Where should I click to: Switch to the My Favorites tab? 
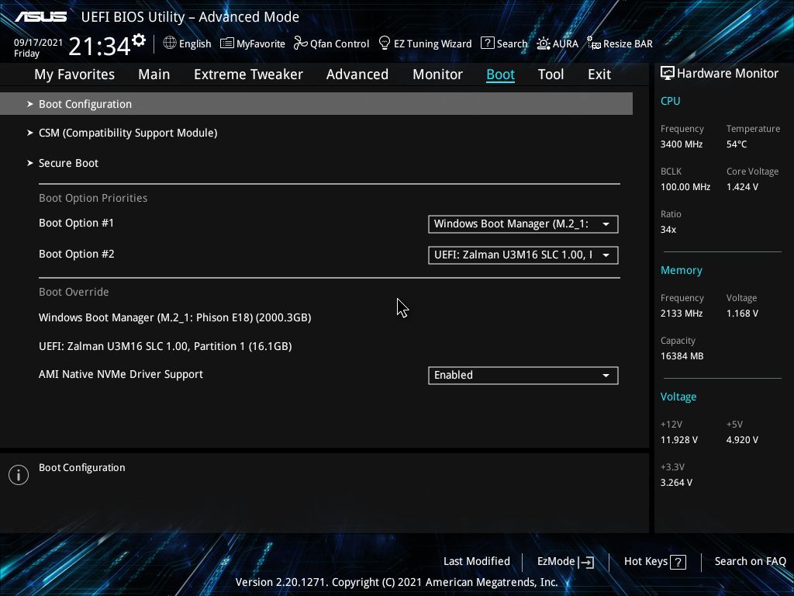click(x=74, y=74)
